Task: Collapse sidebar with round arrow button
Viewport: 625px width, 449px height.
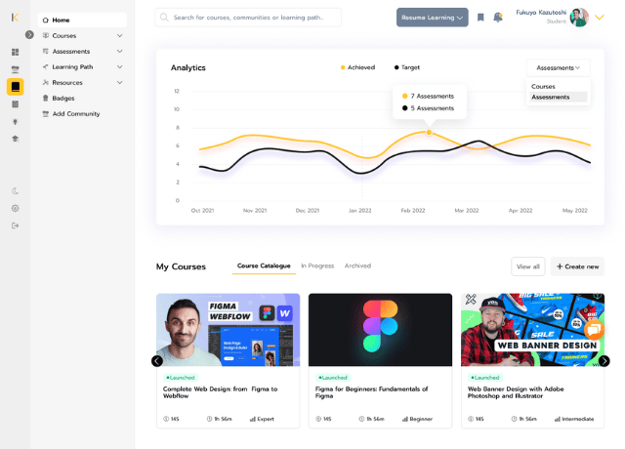Action: click(29, 35)
